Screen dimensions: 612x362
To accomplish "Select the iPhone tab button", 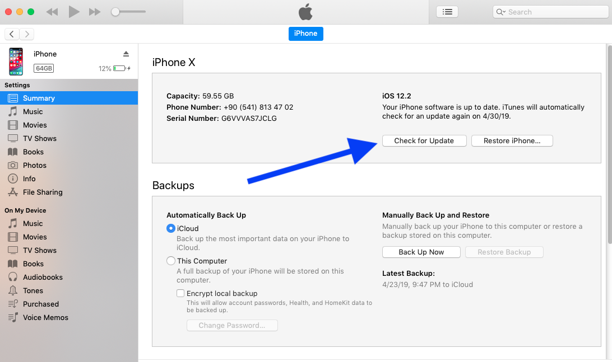I will coord(305,34).
